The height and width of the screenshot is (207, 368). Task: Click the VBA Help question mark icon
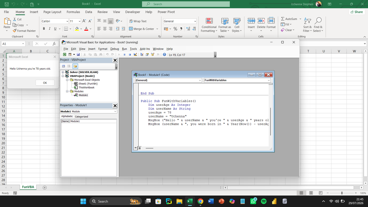(164, 55)
